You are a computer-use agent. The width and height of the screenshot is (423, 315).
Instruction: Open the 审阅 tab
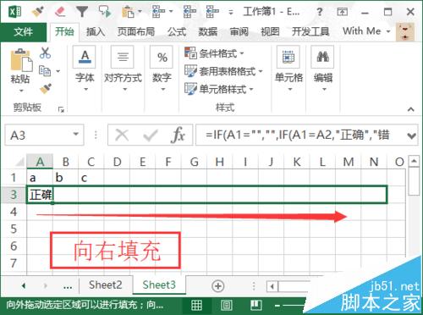click(239, 31)
